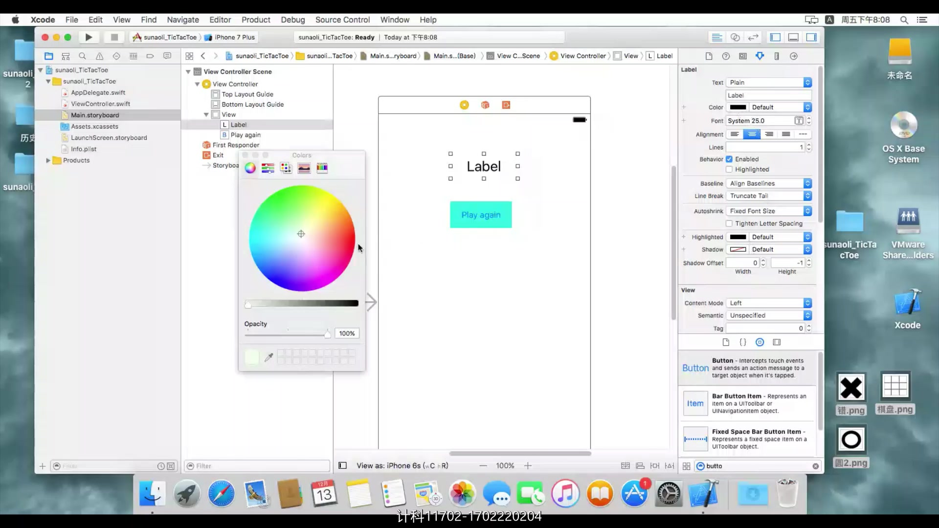Open the Identity inspector
939x528 pixels.
(743, 56)
